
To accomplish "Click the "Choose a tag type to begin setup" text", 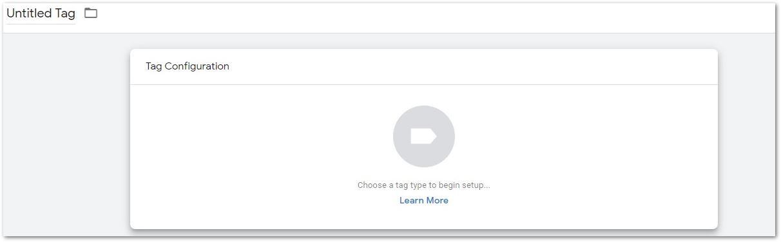I will [x=424, y=185].
